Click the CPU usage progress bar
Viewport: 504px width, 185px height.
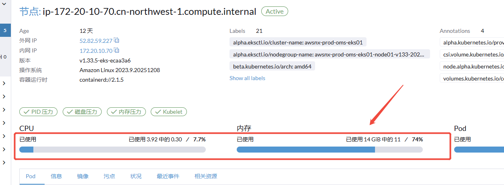113,150
